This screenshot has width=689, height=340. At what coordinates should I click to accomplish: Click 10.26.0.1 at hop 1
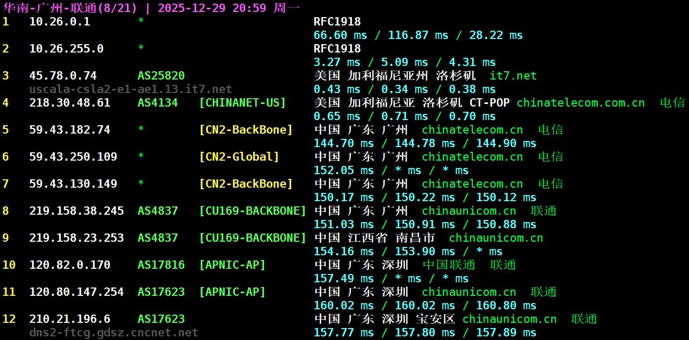pyautogui.click(x=59, y=22)
